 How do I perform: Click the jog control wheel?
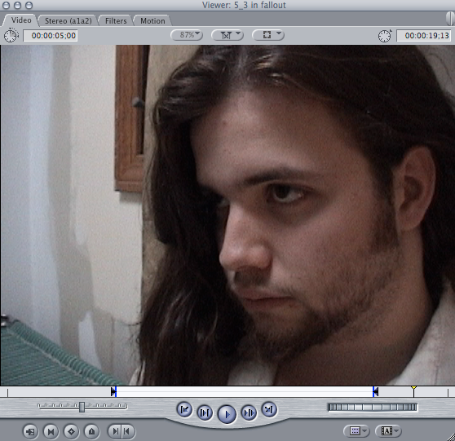[373, 408]
